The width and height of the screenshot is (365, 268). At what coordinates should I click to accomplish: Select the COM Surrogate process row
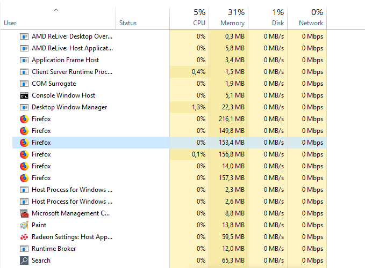tap(169, 84)
